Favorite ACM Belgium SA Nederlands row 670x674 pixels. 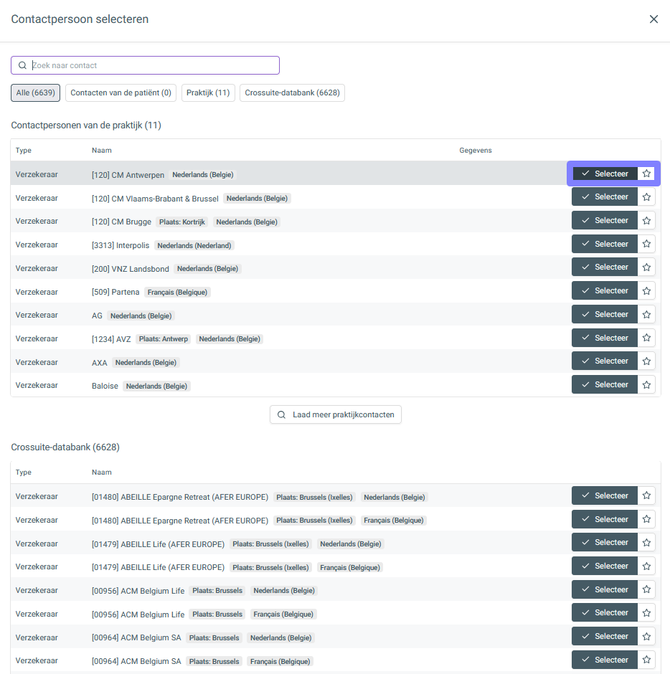click(x=646, y=636)
